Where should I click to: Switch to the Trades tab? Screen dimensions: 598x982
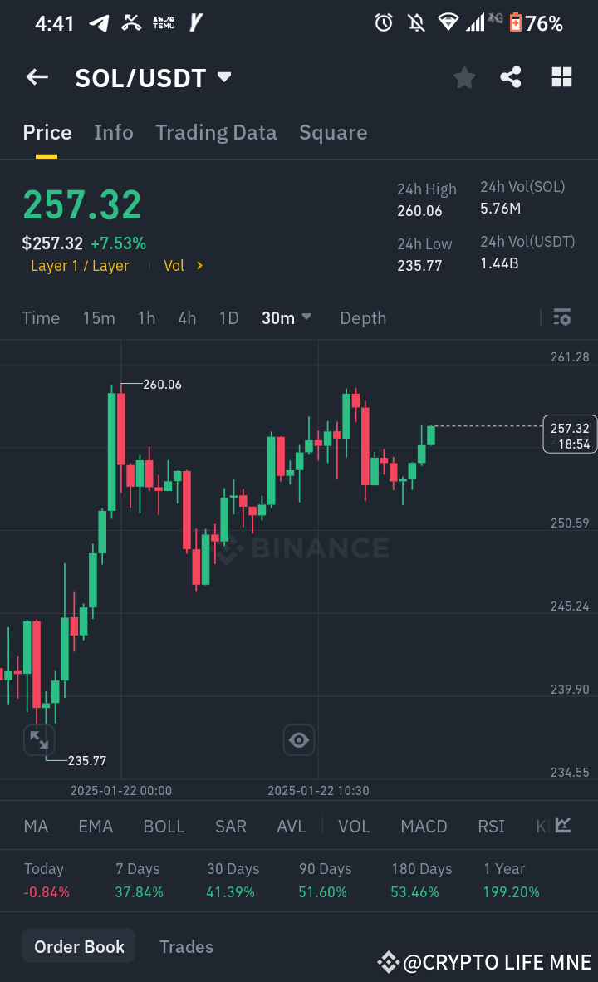[186, 946]
